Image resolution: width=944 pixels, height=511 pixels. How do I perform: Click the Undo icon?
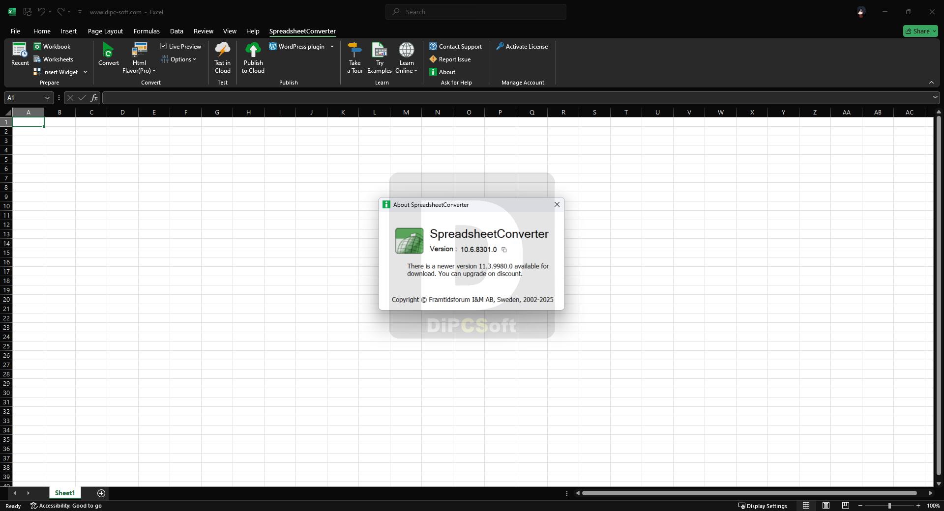[x=42, y=11]
